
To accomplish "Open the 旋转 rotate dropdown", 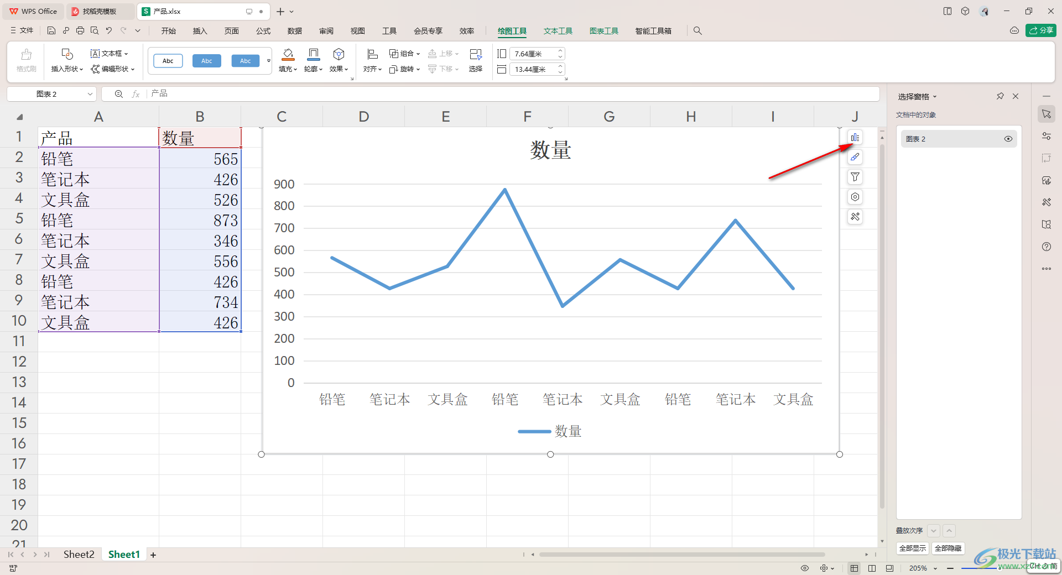I will (x=404, y=69).
